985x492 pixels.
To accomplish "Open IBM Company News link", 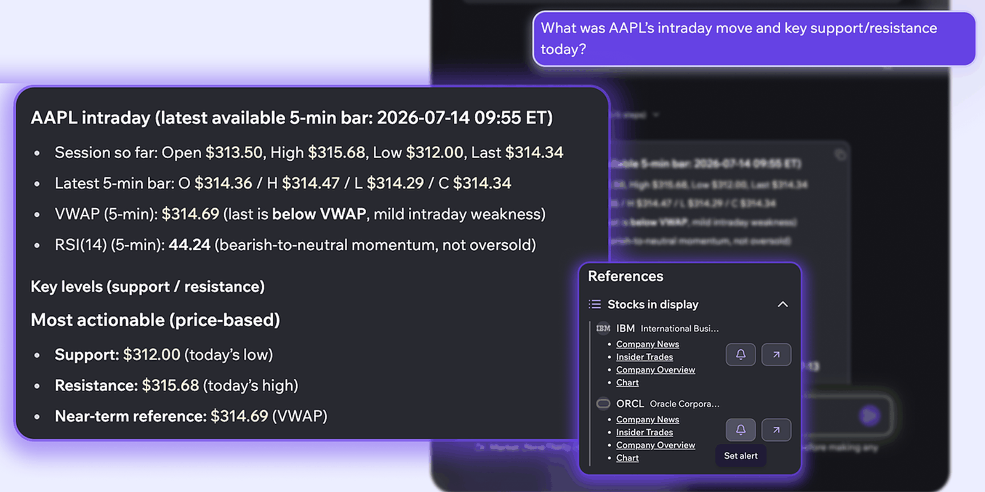I will click(648, 344).
